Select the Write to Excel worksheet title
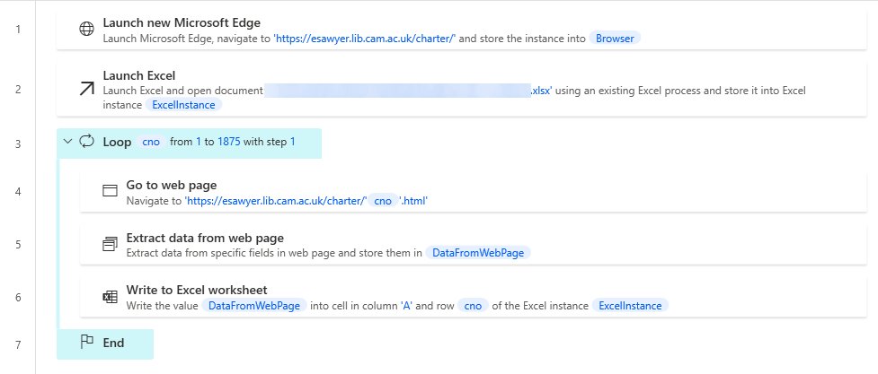878x374 pixels. coord(197,290)
